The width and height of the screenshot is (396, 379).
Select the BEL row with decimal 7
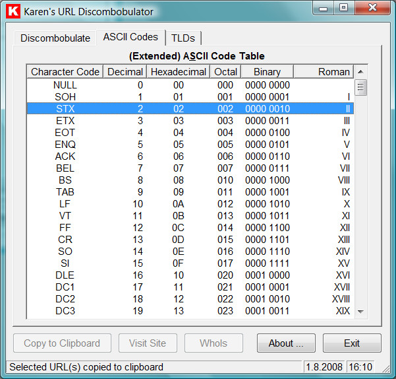[x=65, y=168]
